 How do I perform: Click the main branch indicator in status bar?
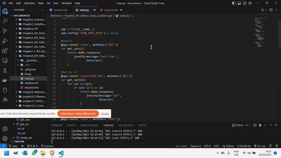point(13,146)
